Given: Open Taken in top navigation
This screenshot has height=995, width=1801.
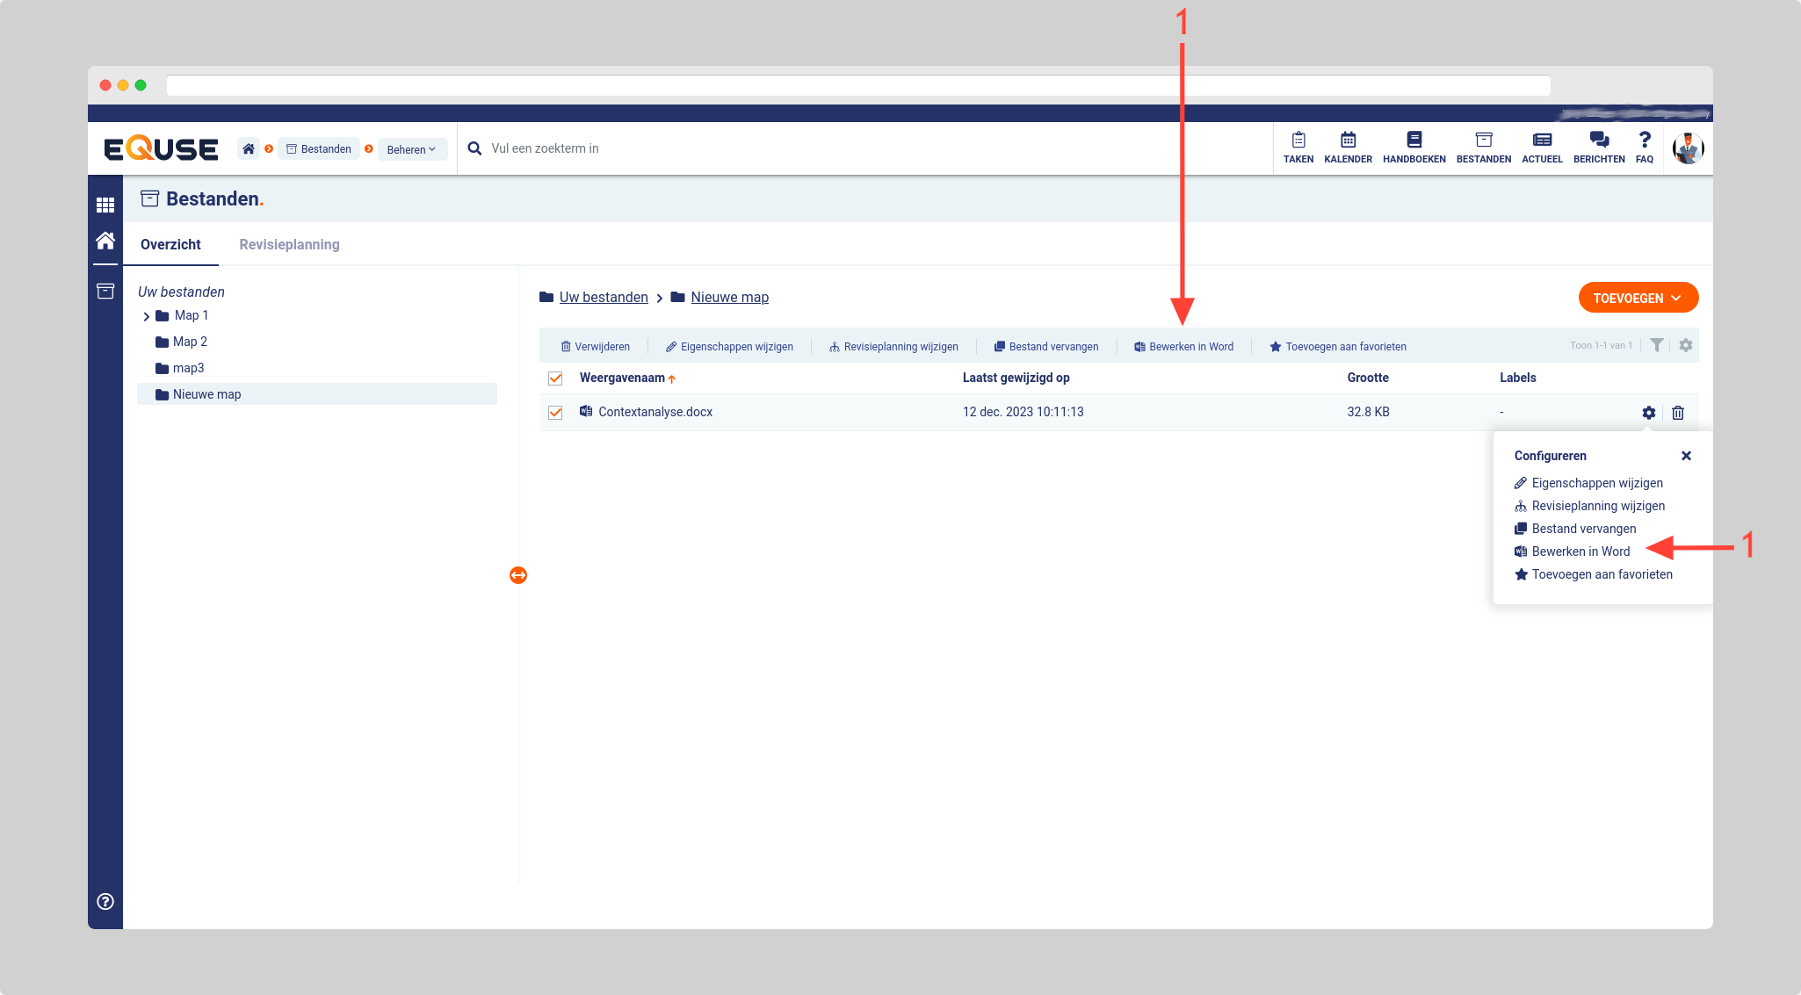Looking at the screenshot, I should (1298, 148).
